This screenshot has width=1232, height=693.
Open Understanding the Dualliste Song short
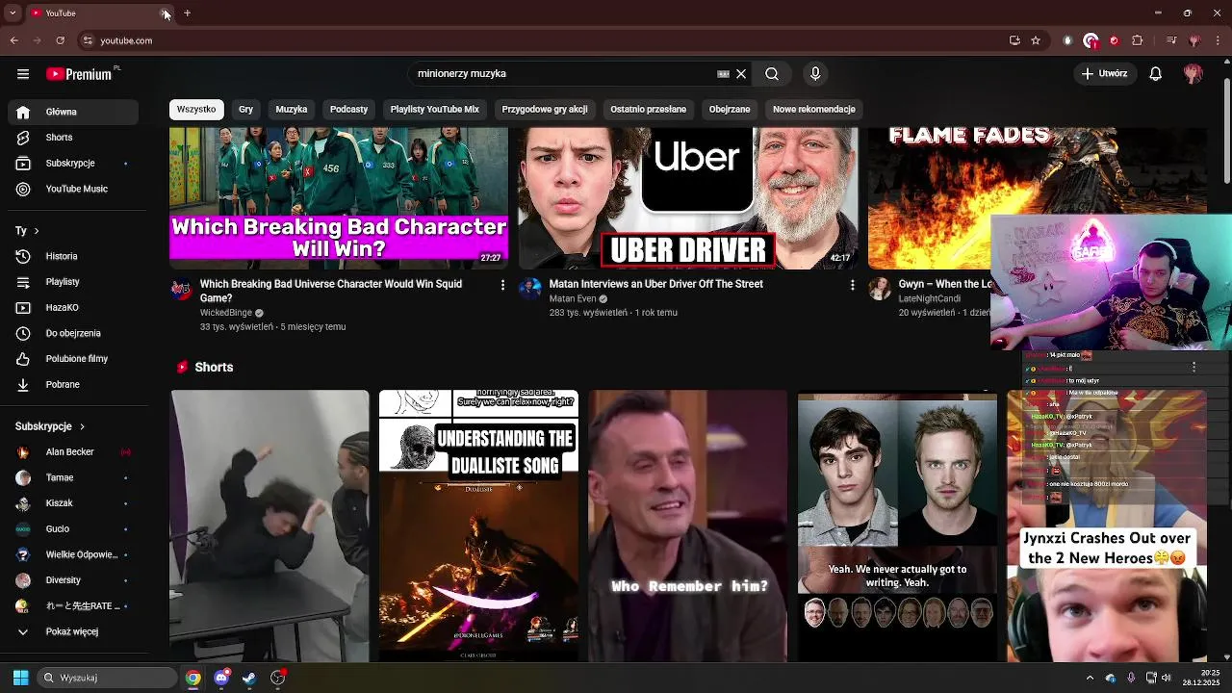tap(478, 526)
